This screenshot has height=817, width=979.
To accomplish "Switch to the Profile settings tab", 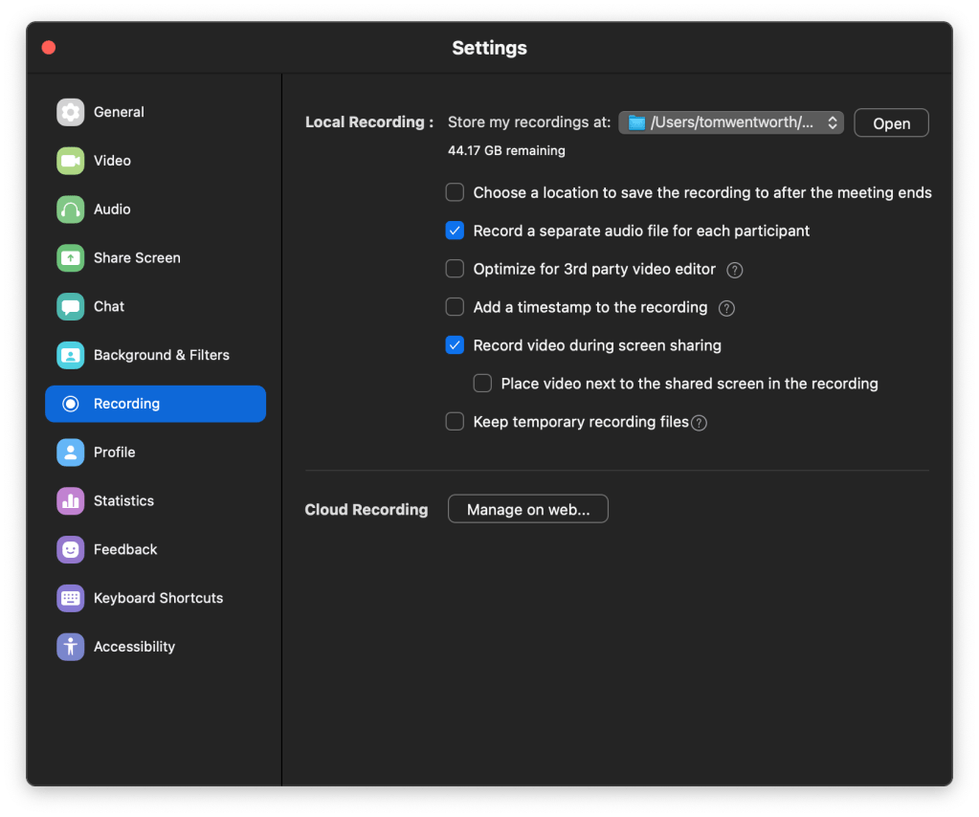I will tap(114, 453).
